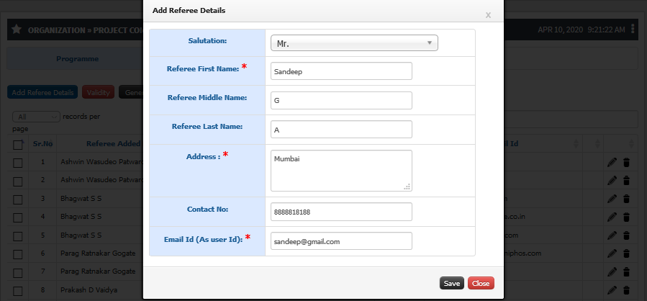Screen dimensions: 647x301
Task: Click the Email Id input field
Action: pyautogui.click(x=341, y=241)
